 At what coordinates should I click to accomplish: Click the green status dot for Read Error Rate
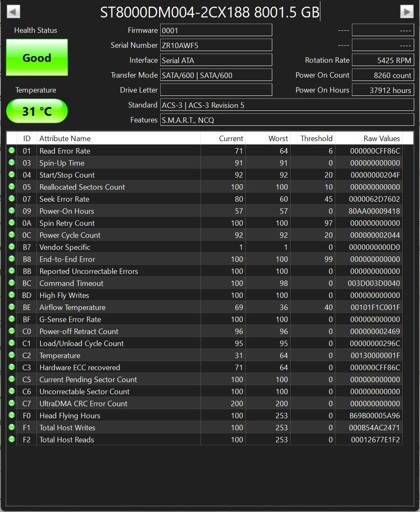click(x=12, y=151)
